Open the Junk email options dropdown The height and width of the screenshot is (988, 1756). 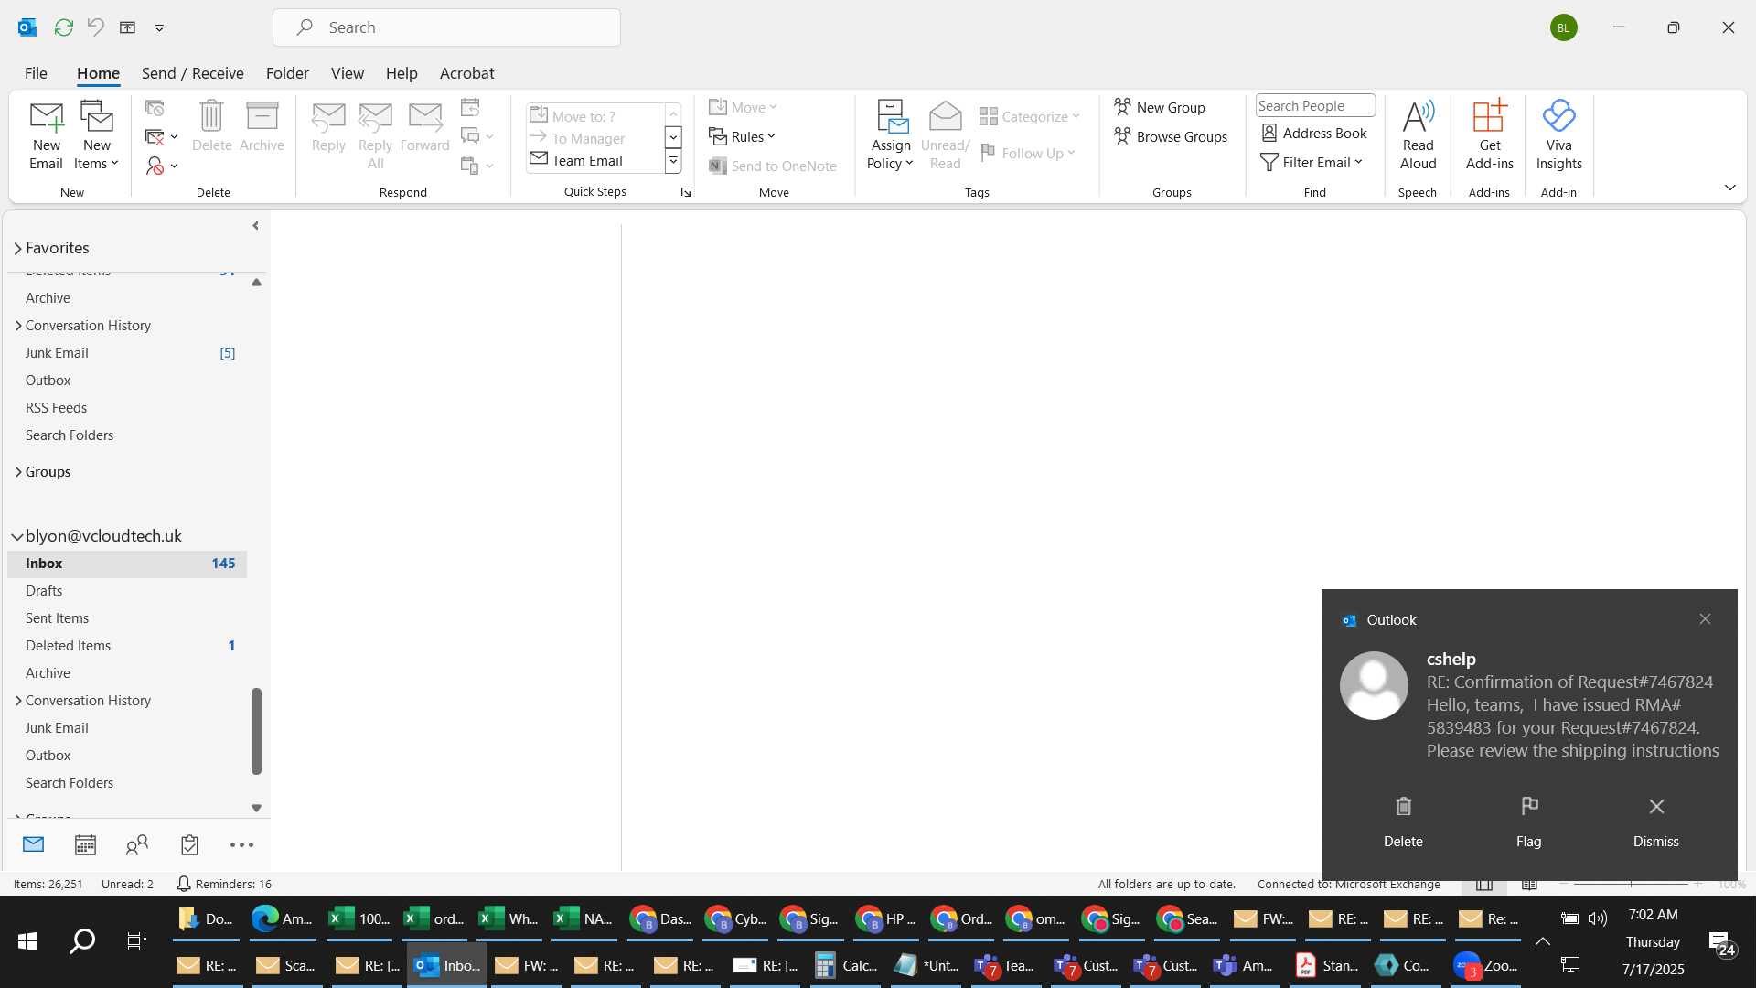click(162, 166)
